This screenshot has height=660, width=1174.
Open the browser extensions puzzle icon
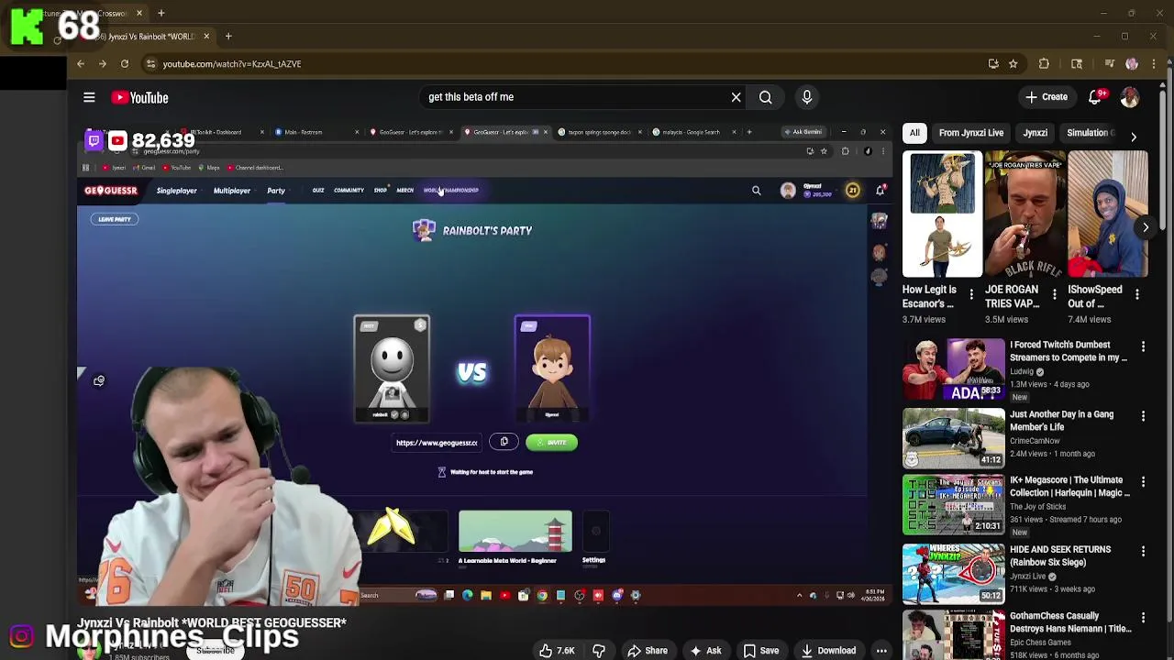pos(1044,64)
